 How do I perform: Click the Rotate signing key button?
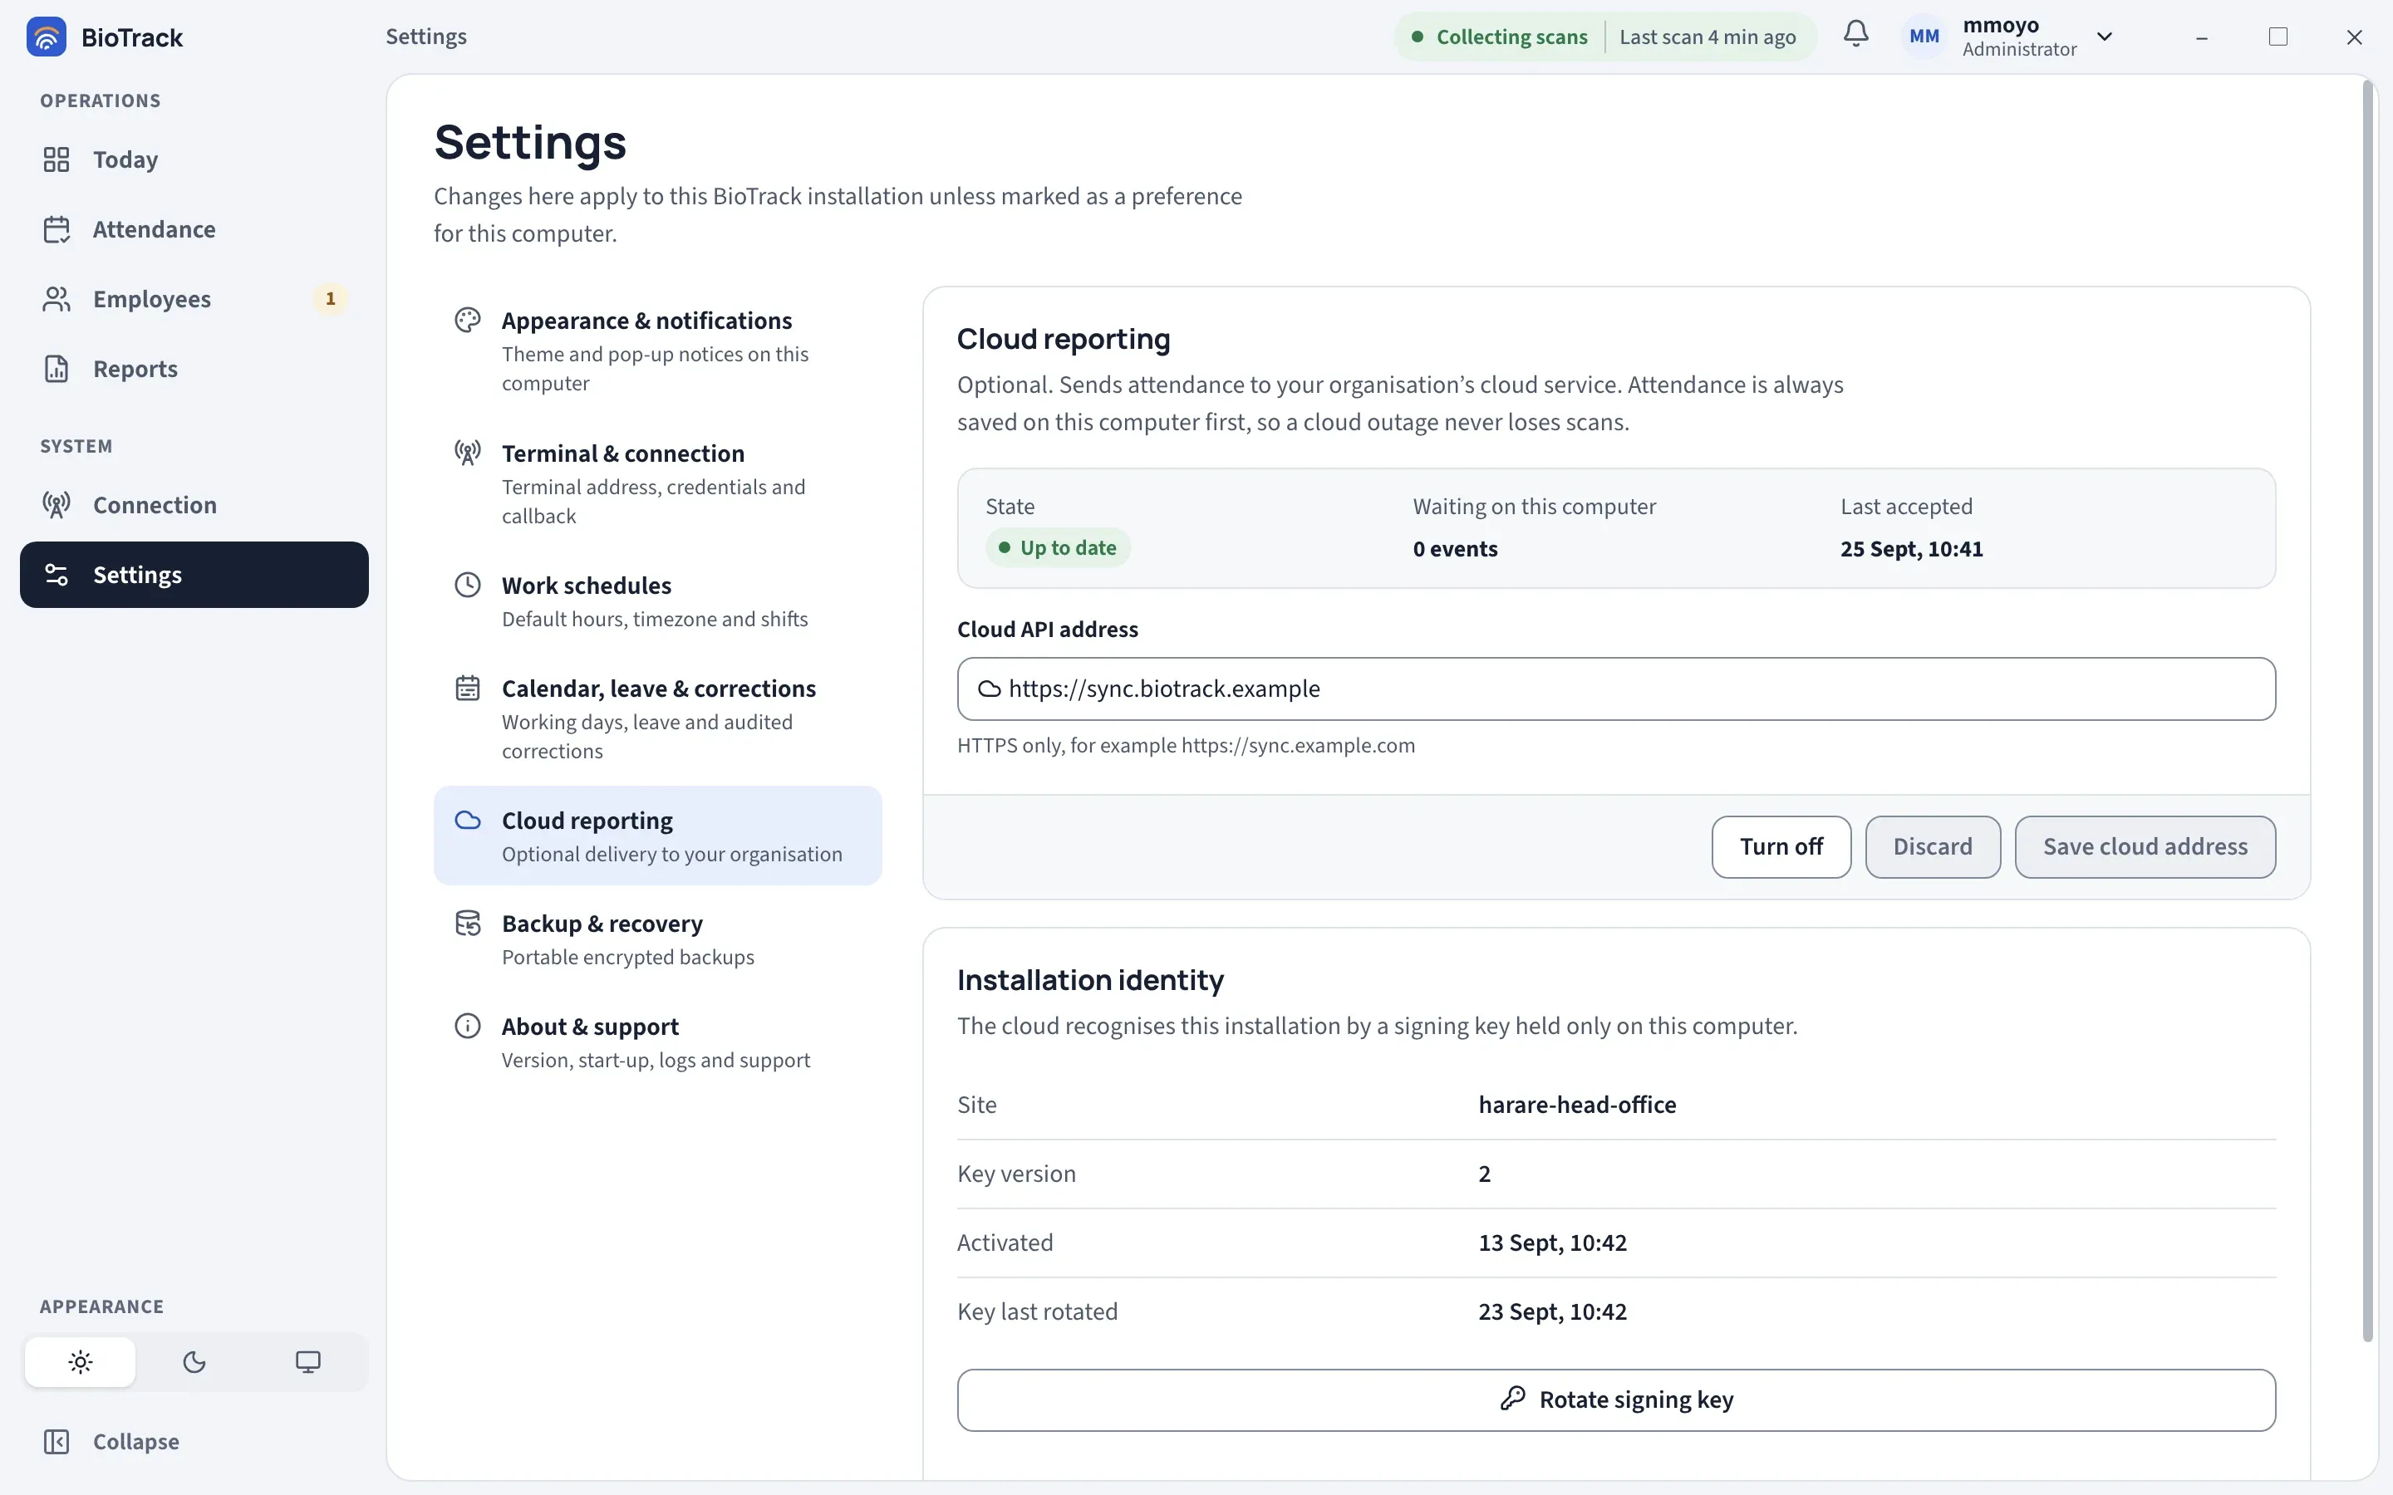tap(1616, 1400)
